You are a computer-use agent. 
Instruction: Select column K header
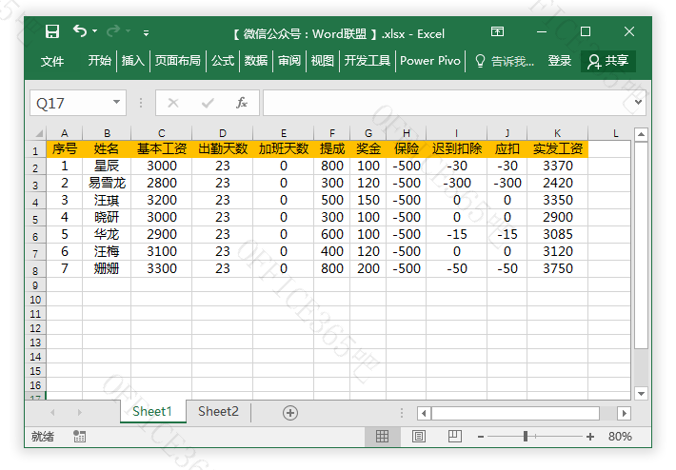point(557,133)
